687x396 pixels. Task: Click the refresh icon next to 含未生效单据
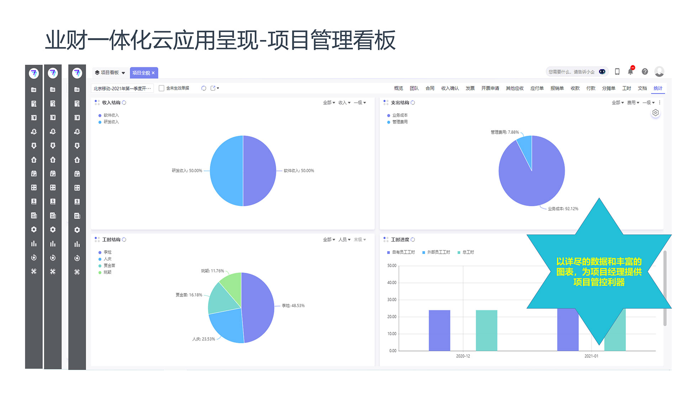point(204,88)
